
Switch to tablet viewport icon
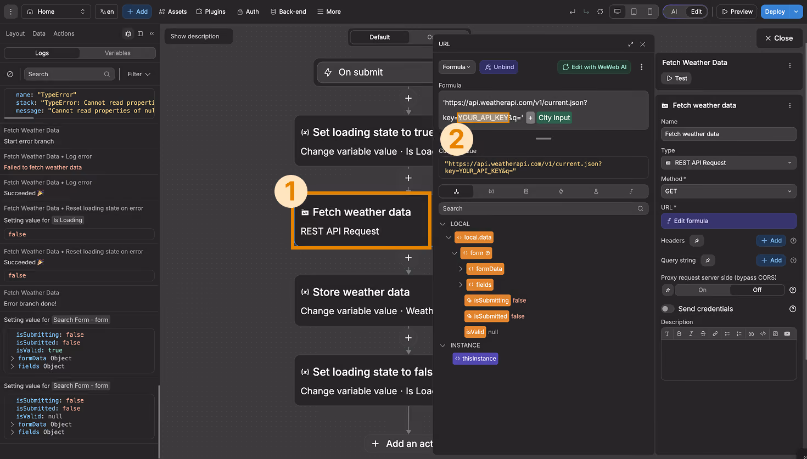[x=634, y=12]
